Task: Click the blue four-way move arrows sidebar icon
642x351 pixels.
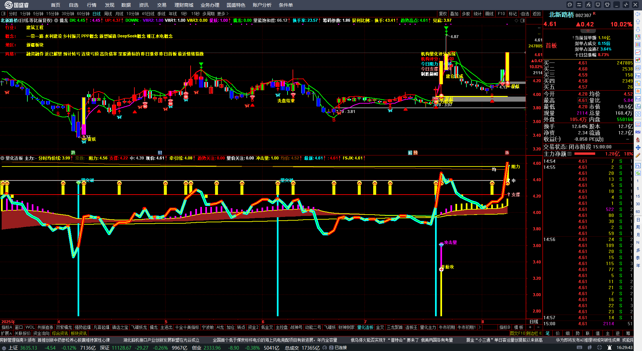Action: click(638, 147)
